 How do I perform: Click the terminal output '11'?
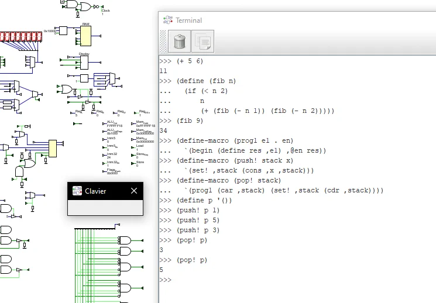(163, 71)
